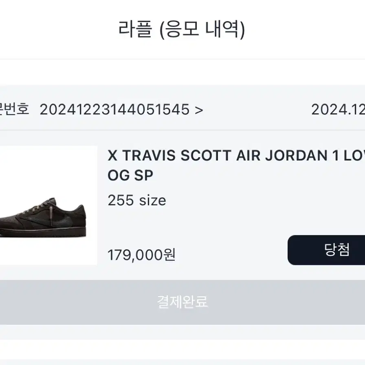This screenshot has width=365, height=365.
Task: Open order details via the > chevron
Action: click(x=199, y=110)
